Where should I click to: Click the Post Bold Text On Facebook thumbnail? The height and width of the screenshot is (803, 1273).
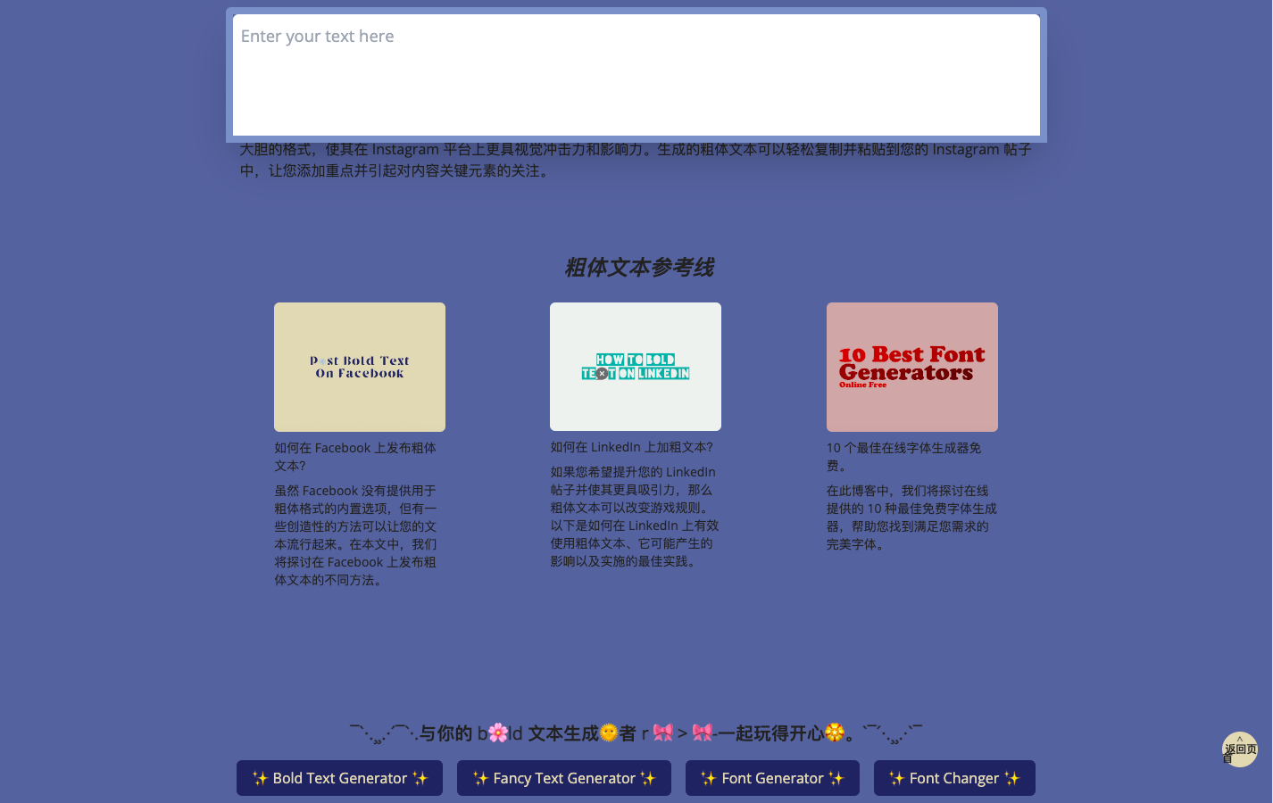click(x=359, y=367)
